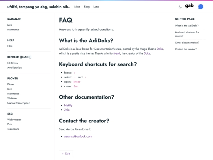Open Du'a under SADAQAH section
This screenshot has height=160, width=213.
(x=10, y=25)
